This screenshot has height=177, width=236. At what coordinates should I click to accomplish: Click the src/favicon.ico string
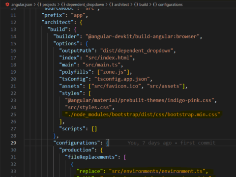coord(116,86)
